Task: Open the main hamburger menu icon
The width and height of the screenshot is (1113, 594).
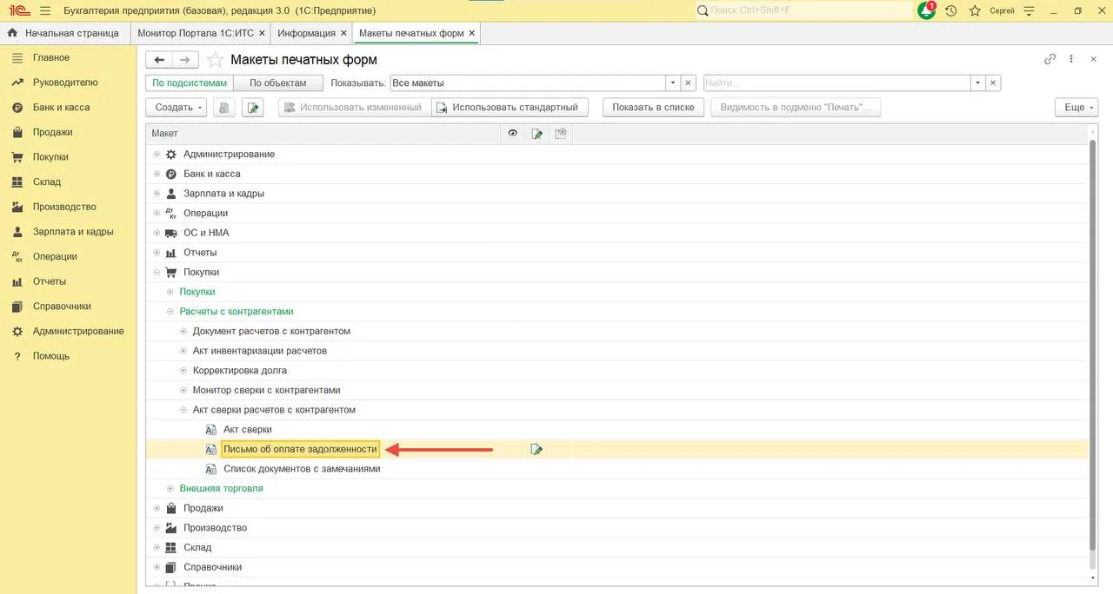Action: 45,10
